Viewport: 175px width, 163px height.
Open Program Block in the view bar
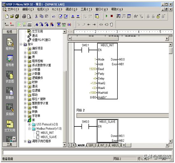click(10, 44)
